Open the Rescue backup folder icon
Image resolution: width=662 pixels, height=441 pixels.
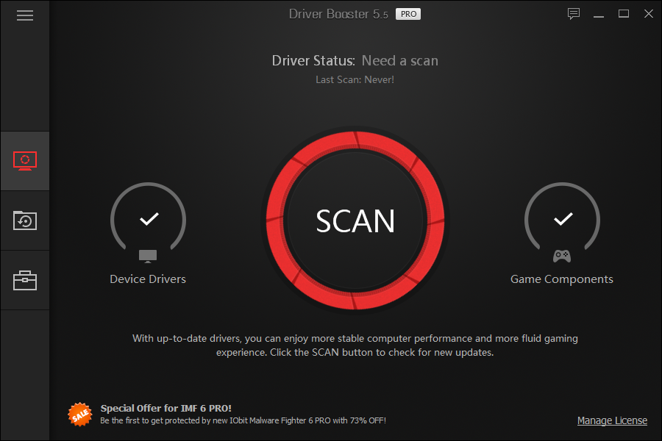point(25,220)
